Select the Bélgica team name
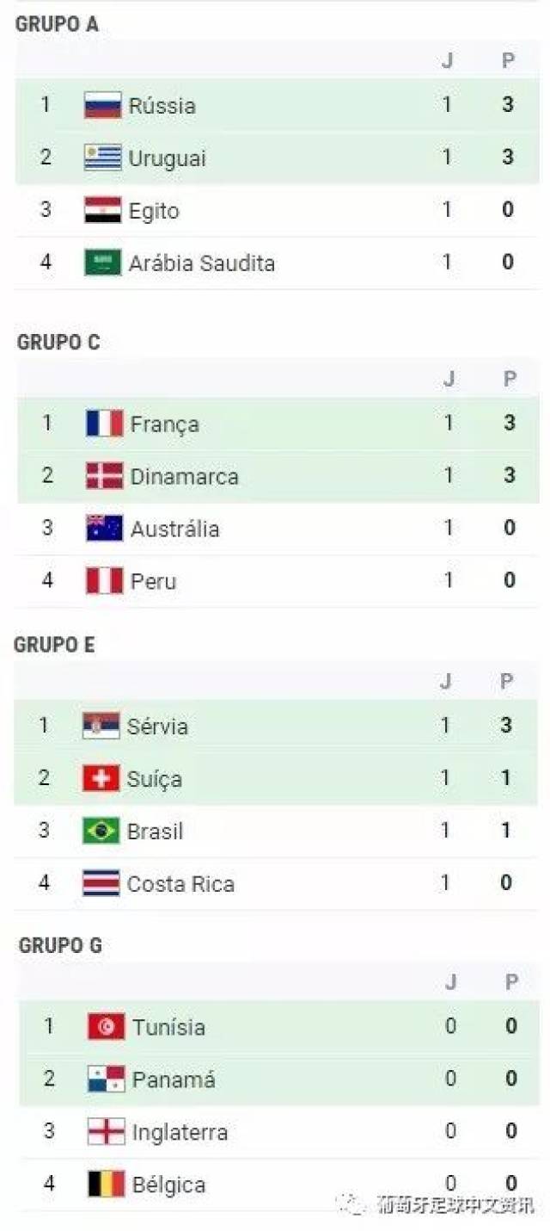Screen dimensions: 550x1231 coord(168,1185)
